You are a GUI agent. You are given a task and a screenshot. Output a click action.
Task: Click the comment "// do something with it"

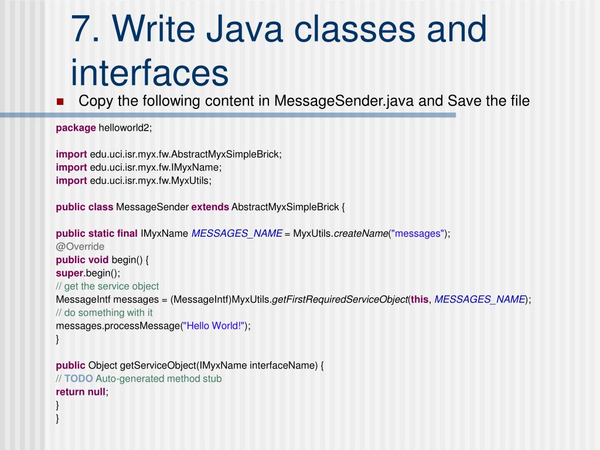[104, 313]
